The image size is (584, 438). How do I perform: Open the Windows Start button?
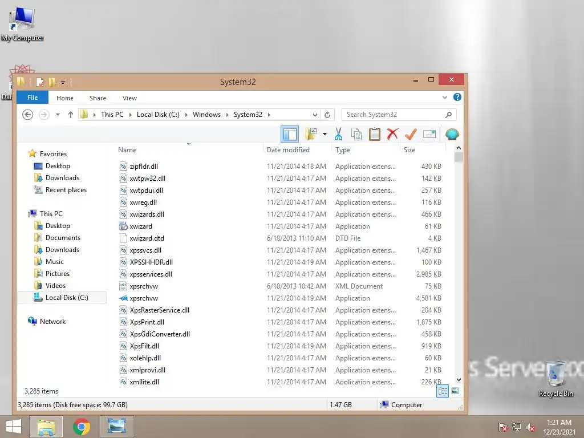(14, 427)
